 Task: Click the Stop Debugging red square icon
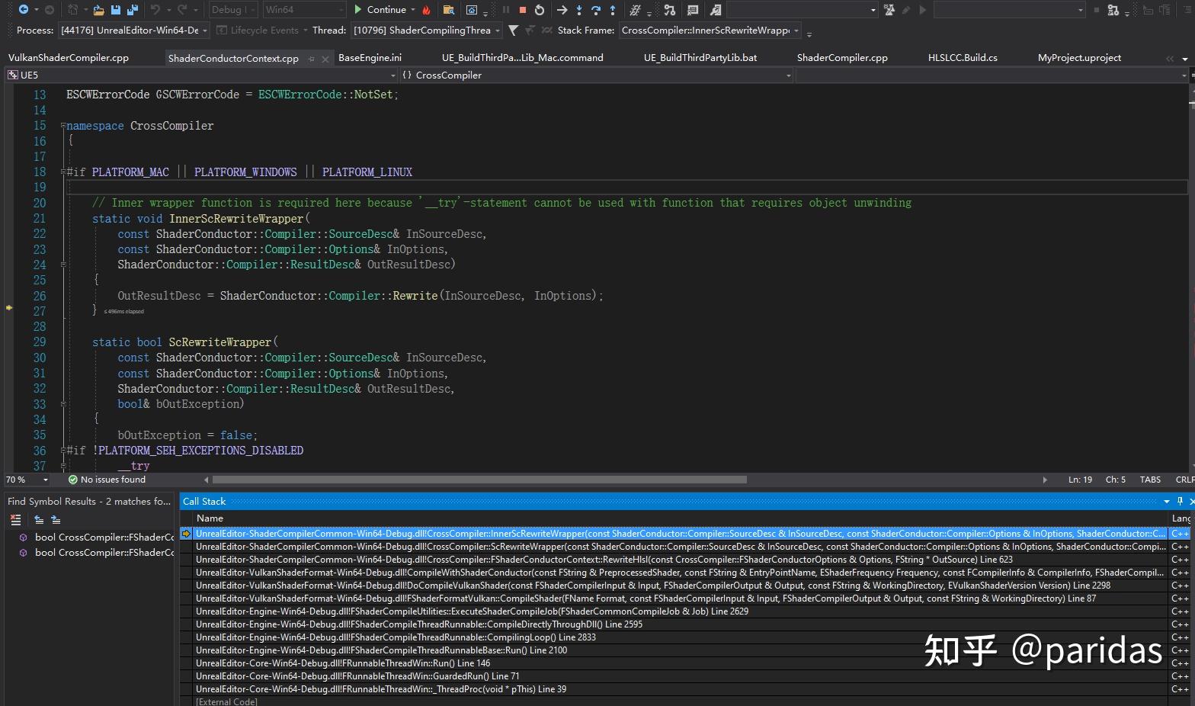[x=523, y=10]
